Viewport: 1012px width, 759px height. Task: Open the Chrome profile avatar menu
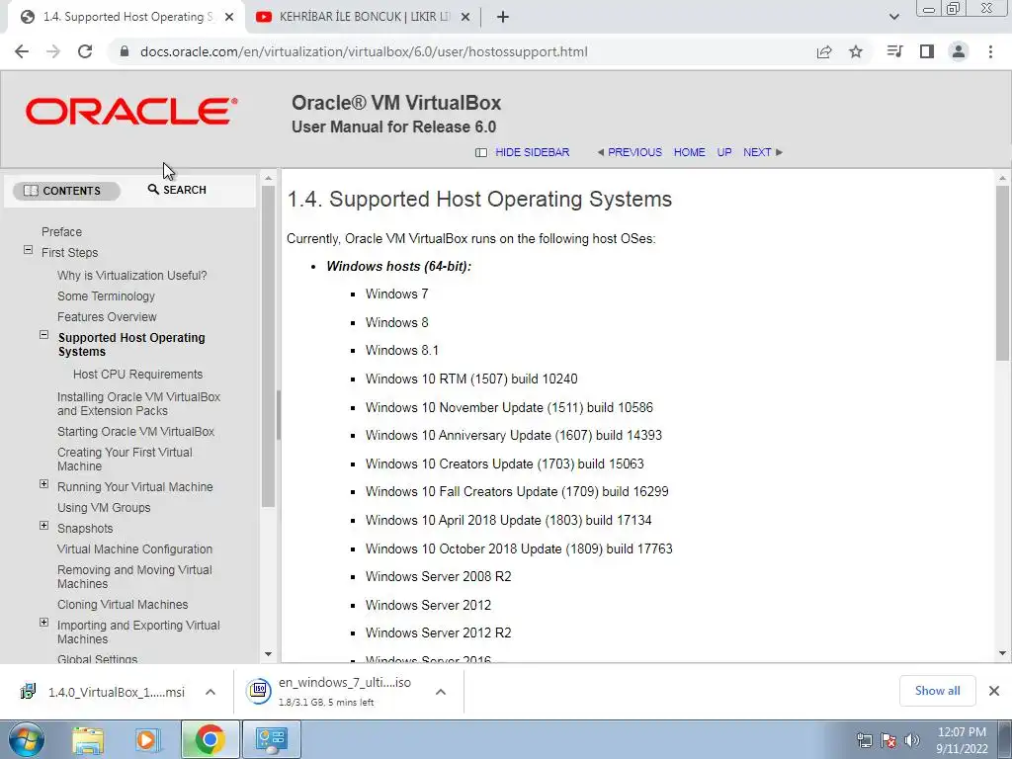tap(959, 51)
